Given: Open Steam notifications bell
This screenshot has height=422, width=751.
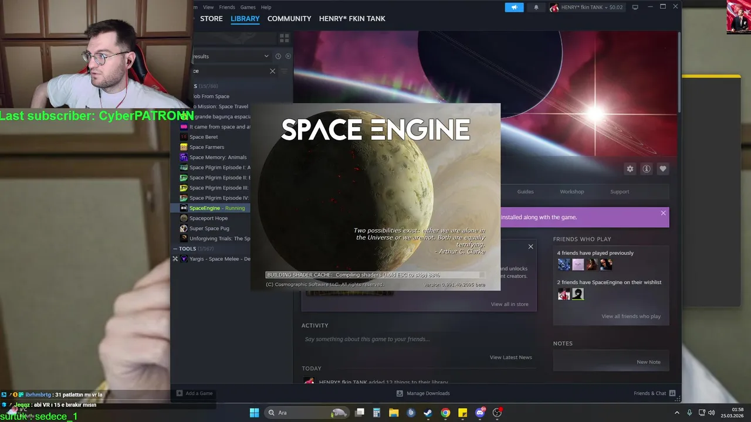Looking at the screenshot, I should (536, 7).
